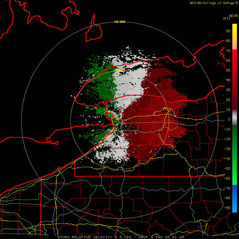Click the 60 value on velocity scale
The width and height of the screenshot is (239, 239).
[228, 60]
